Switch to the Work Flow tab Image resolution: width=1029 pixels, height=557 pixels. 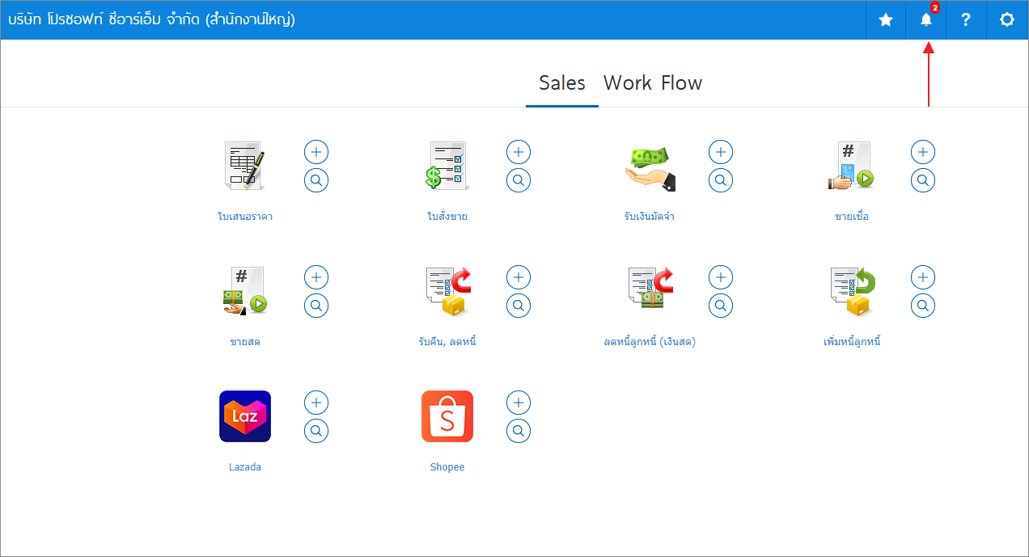[653, 83]
